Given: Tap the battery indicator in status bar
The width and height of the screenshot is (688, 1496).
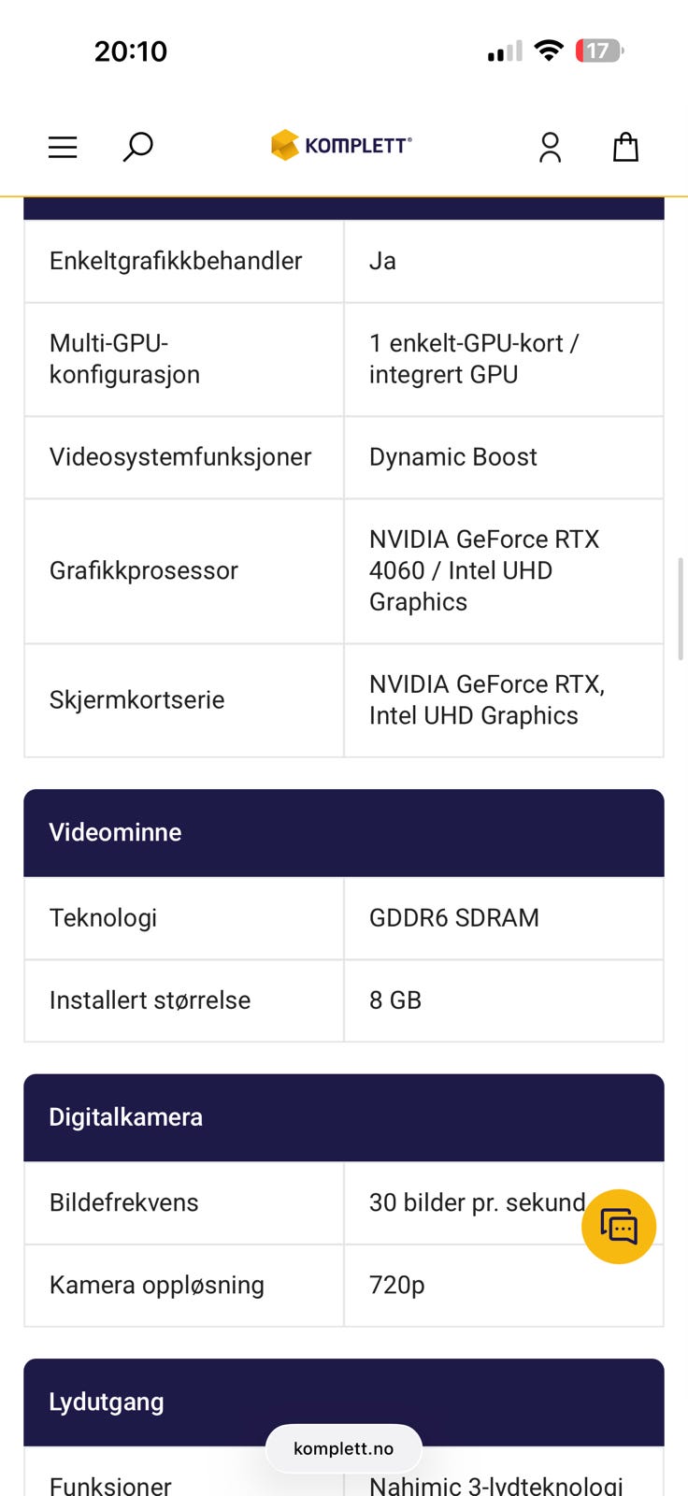Looking at the screenshot, I should [x=598, y=50].
